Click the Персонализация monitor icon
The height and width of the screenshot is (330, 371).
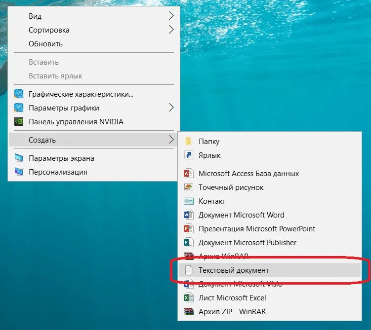[x=19, y=172]
